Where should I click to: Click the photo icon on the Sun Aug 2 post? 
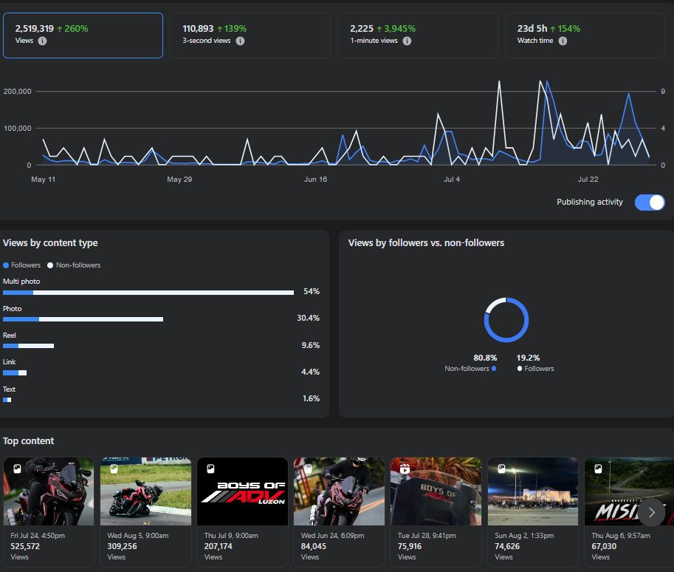click(x=501, y=469)
